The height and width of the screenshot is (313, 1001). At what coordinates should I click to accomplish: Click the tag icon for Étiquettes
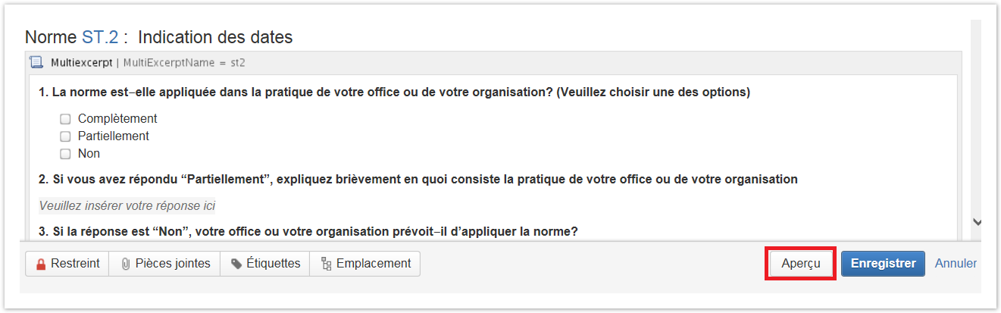(236, 264)
